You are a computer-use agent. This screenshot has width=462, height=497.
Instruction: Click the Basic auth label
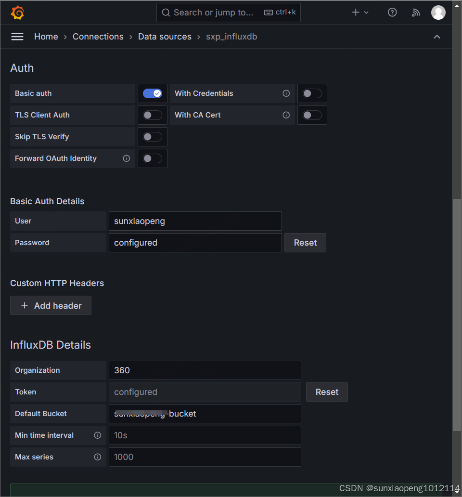point(33,93)
